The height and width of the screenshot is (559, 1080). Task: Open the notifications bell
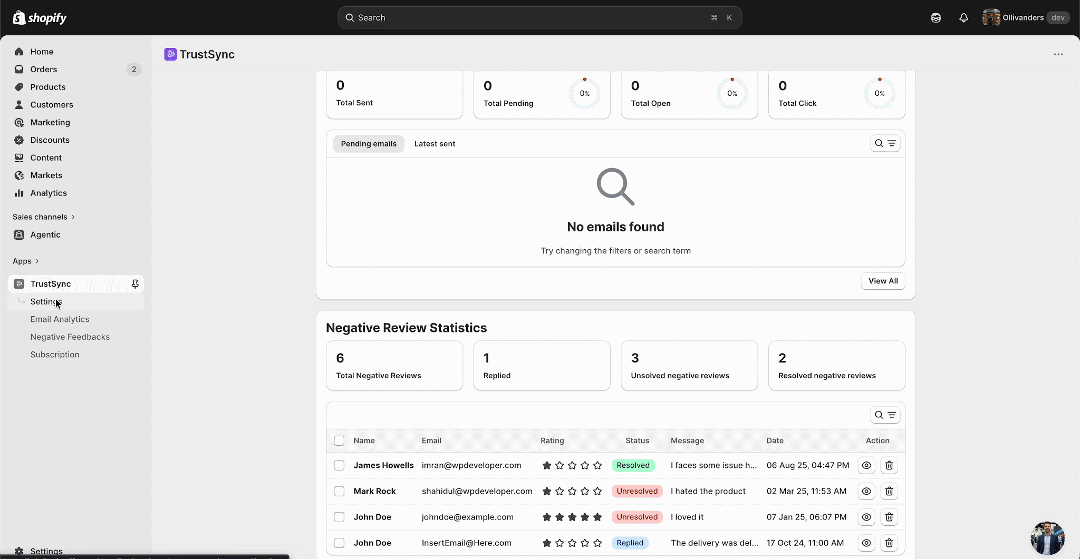963,18
